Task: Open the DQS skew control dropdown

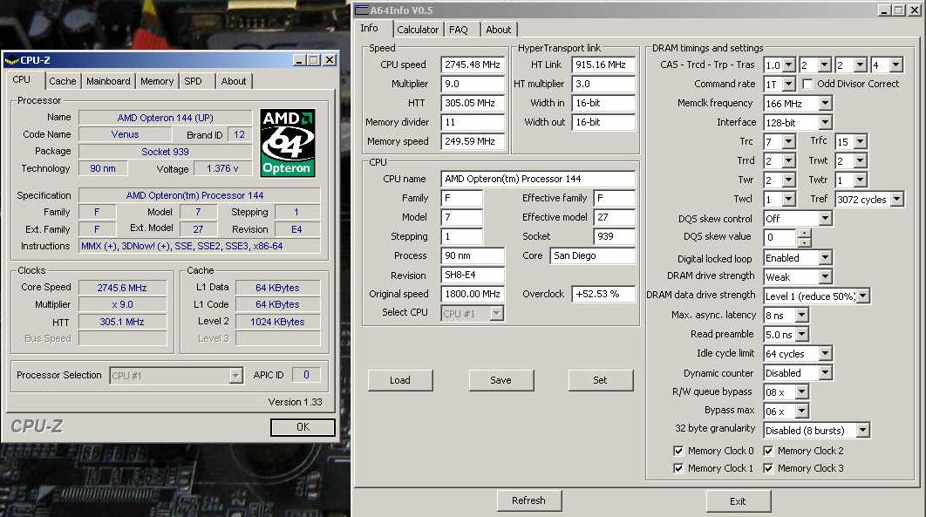Action: click(825, 218)
